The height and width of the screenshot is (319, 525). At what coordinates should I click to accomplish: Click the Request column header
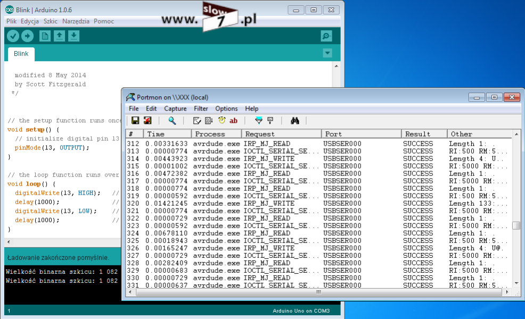tap(281, 134)
